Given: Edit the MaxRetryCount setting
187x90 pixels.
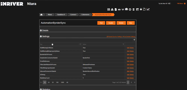Looking at the screenshot, I should (x=128, y=78).
